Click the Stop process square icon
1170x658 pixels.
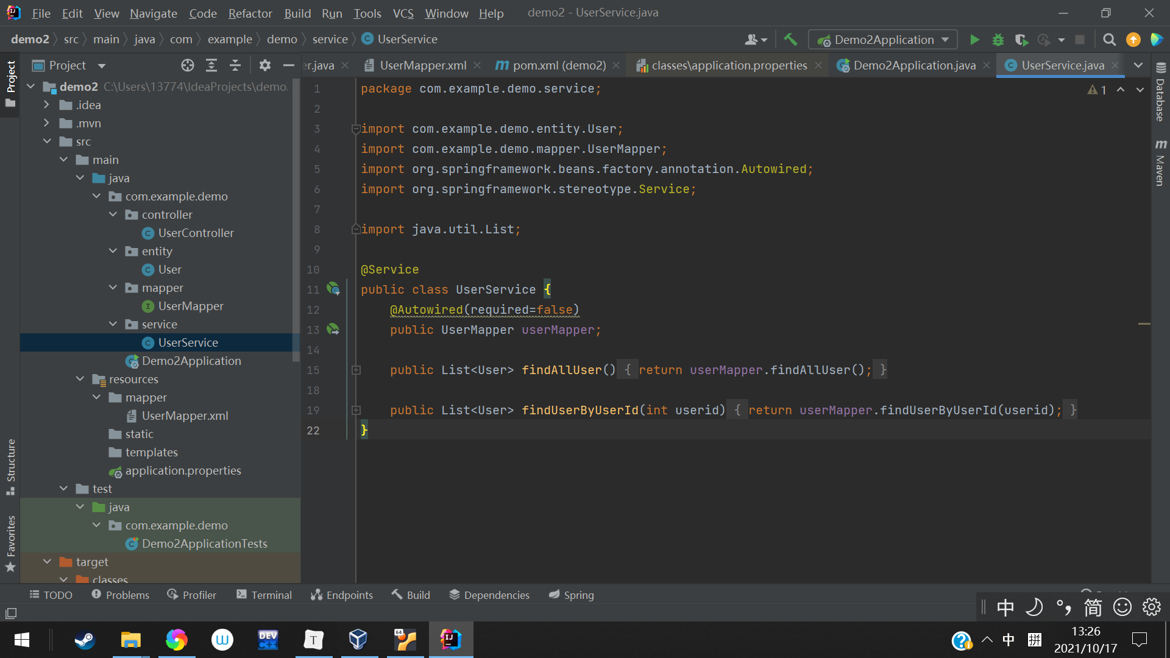[1080, 40]
